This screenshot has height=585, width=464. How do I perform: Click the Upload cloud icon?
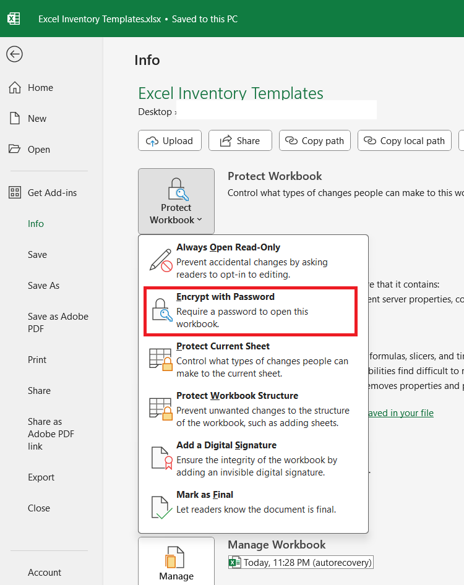click(x=152, y=141)
